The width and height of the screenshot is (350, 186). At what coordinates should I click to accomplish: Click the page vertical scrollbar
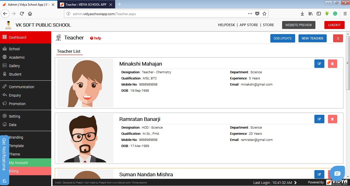pyautogui.click(x=348, y=63)
